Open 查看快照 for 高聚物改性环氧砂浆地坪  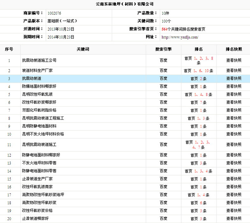coord(234,195)
